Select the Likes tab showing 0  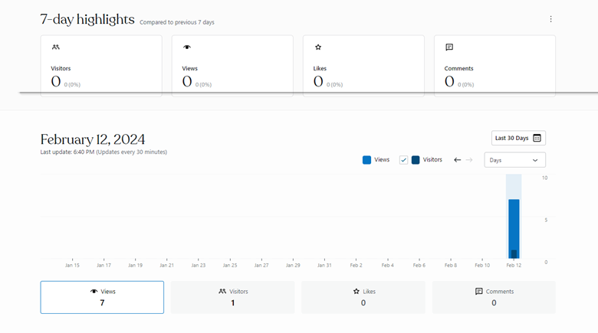tap(363, 298)
